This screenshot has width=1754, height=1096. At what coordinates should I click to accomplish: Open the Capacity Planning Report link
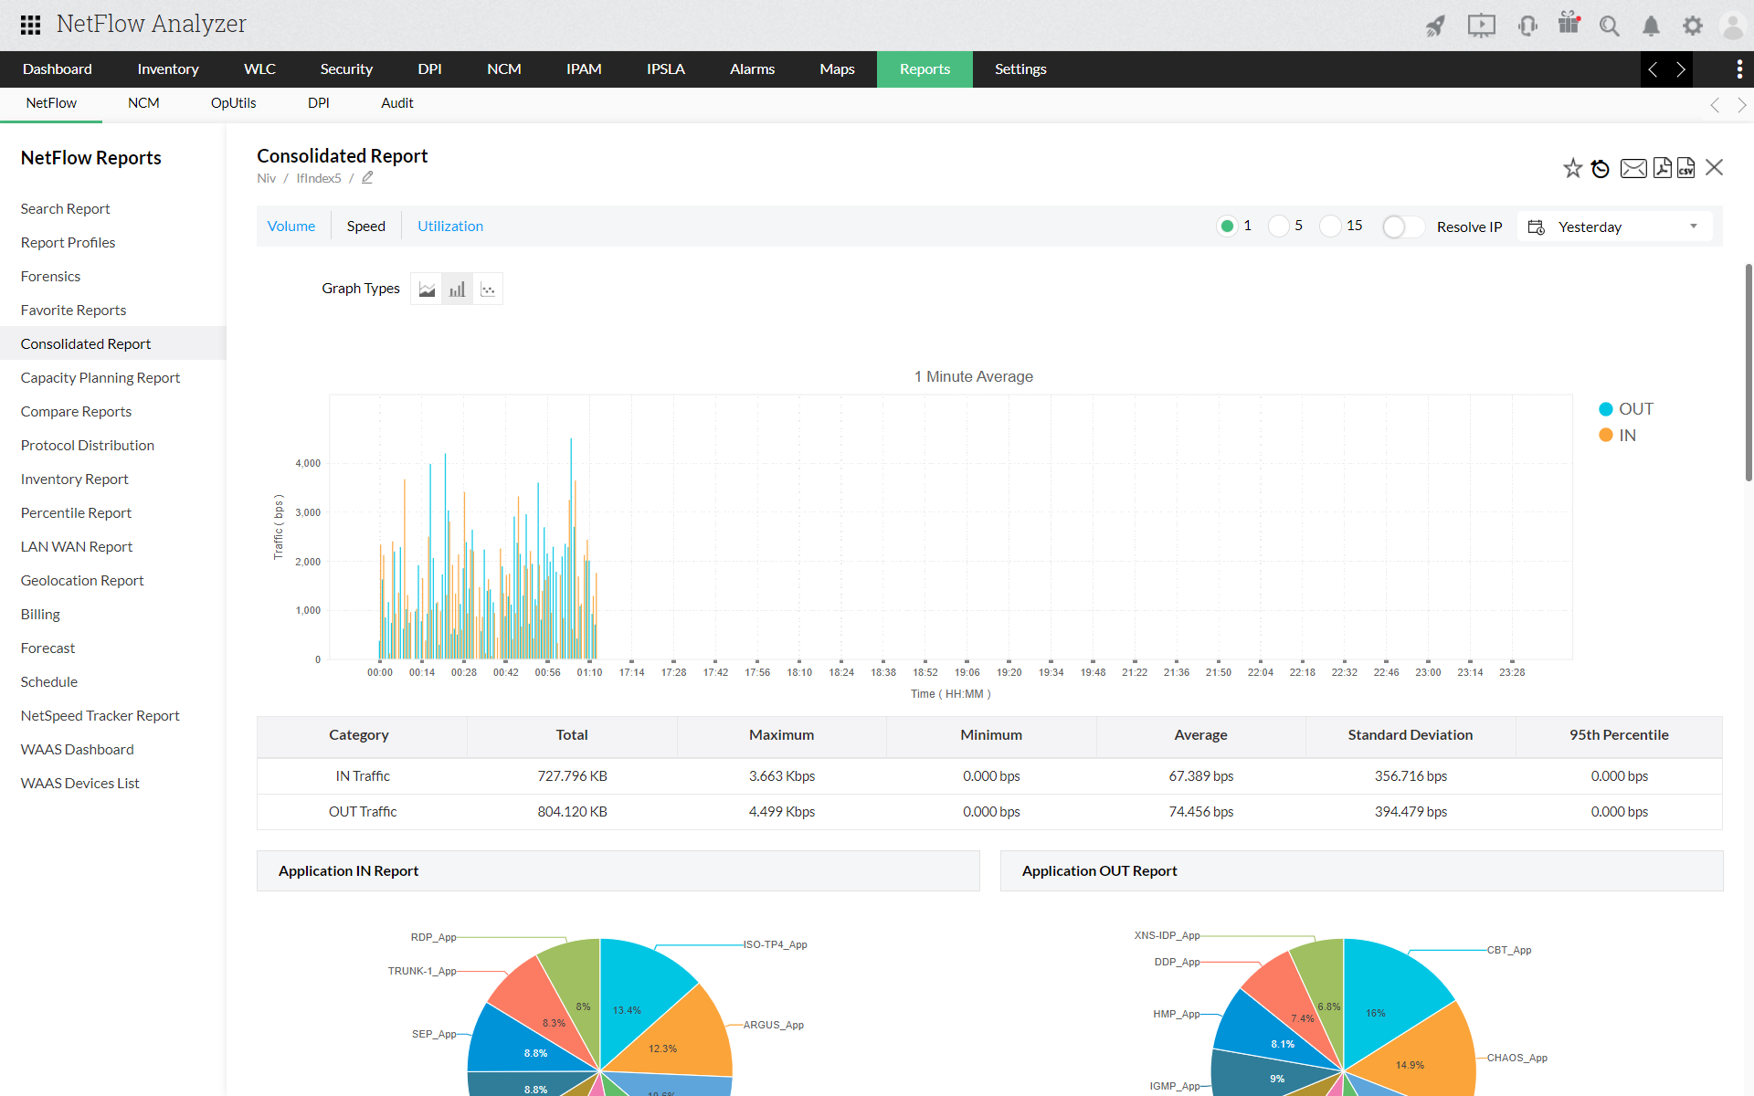(x=100, y=376)
